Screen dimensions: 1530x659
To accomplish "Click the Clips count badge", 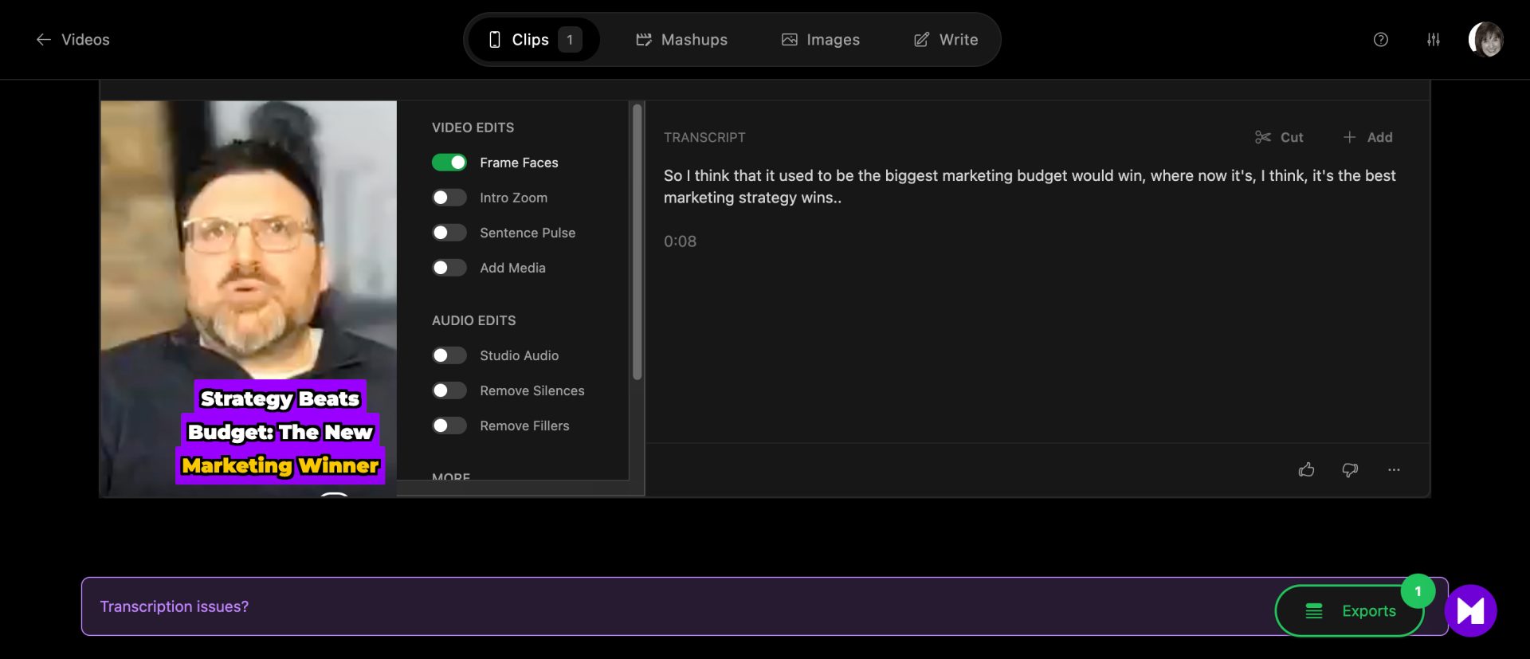I will (x=570, y=40).
